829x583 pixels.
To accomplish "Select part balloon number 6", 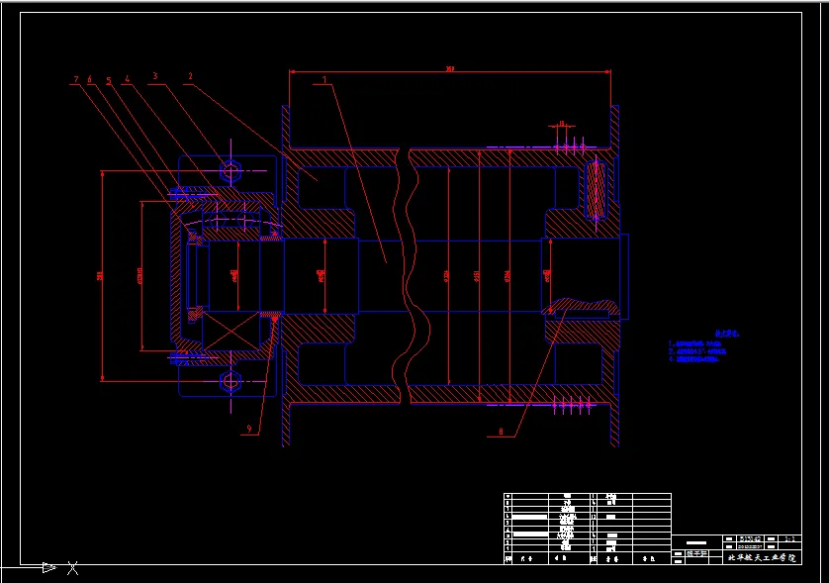I will tap(89, 79).
